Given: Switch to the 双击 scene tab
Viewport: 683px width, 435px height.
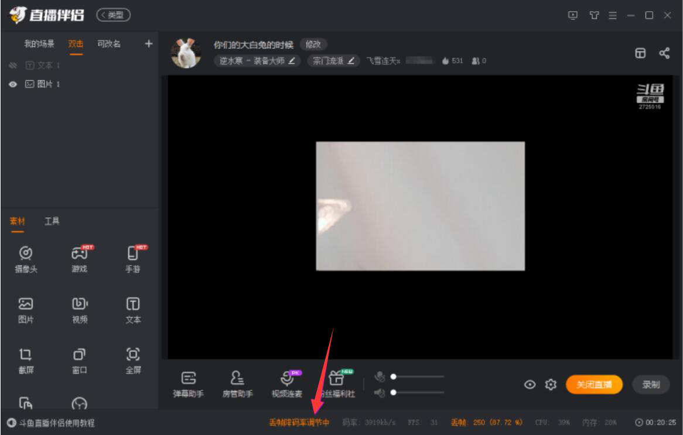Looking at the screenshot, I should (76, 43).
